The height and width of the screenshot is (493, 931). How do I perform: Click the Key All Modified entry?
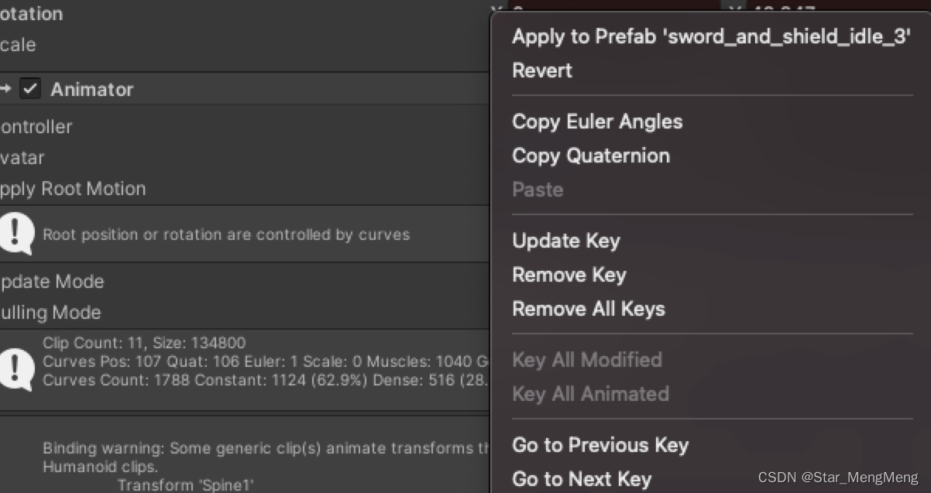pos(587,360)
